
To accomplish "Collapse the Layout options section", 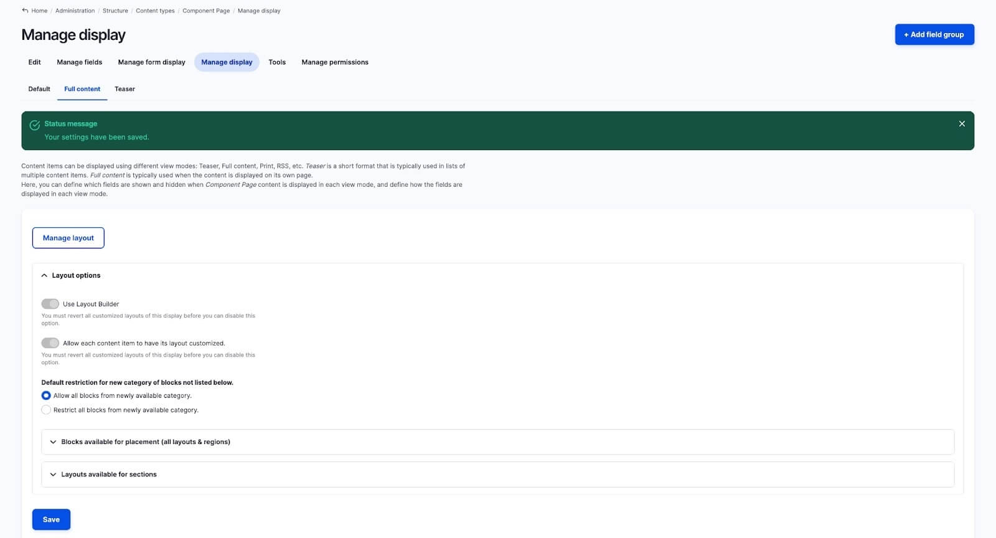I will click(70, 275).
